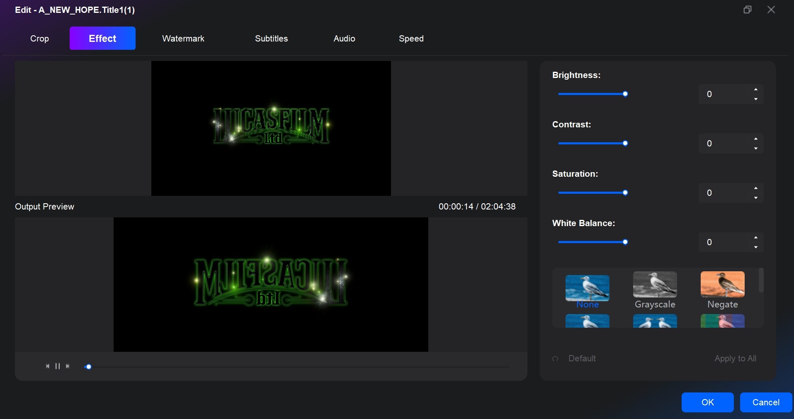Increase Brightness with the up stepper

[x=755, y=89]
